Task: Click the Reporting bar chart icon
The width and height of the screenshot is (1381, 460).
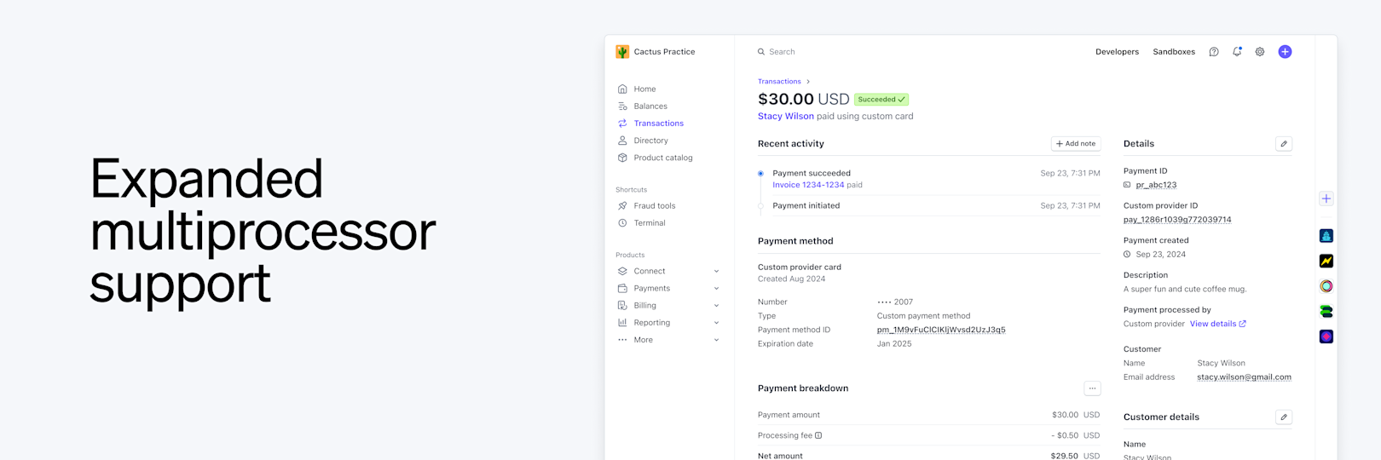Action: click(x=622, y=323)
